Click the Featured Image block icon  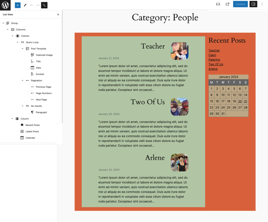coord(32,55)
